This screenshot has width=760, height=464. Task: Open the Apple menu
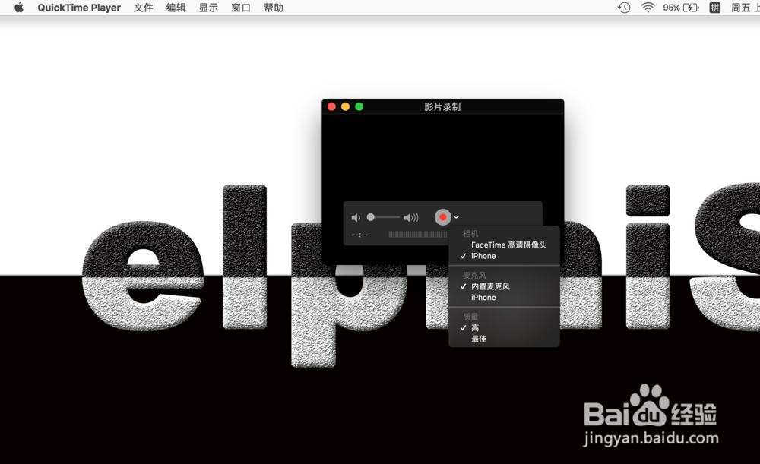coord(19,8)
